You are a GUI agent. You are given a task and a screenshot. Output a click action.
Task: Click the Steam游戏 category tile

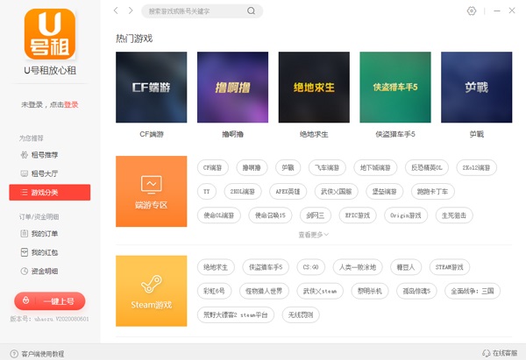coord(152,291)
